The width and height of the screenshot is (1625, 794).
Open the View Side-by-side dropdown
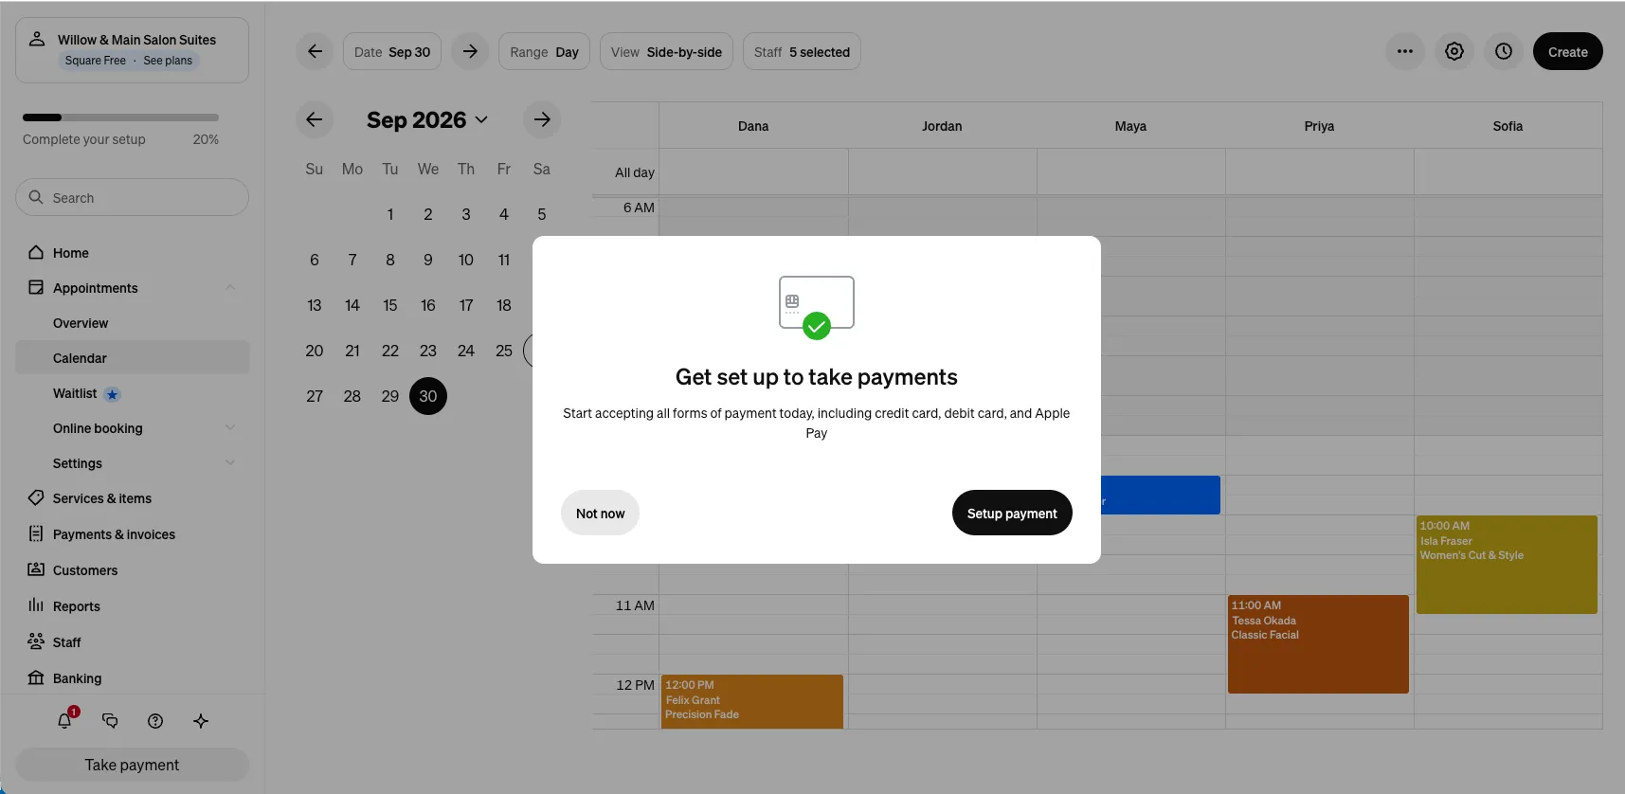(x=666, y=52)
